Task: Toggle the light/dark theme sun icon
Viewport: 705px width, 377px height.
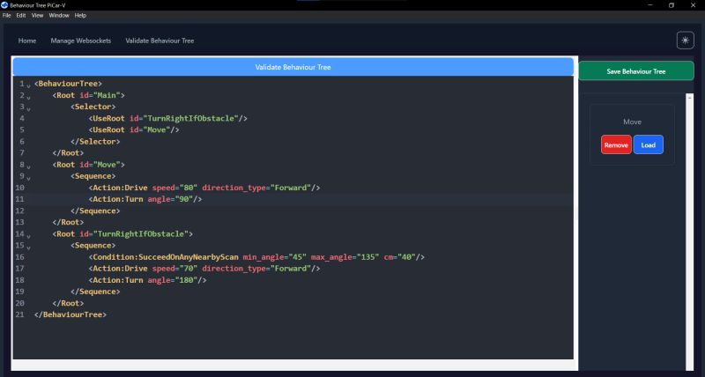Action: click(686, 41)
